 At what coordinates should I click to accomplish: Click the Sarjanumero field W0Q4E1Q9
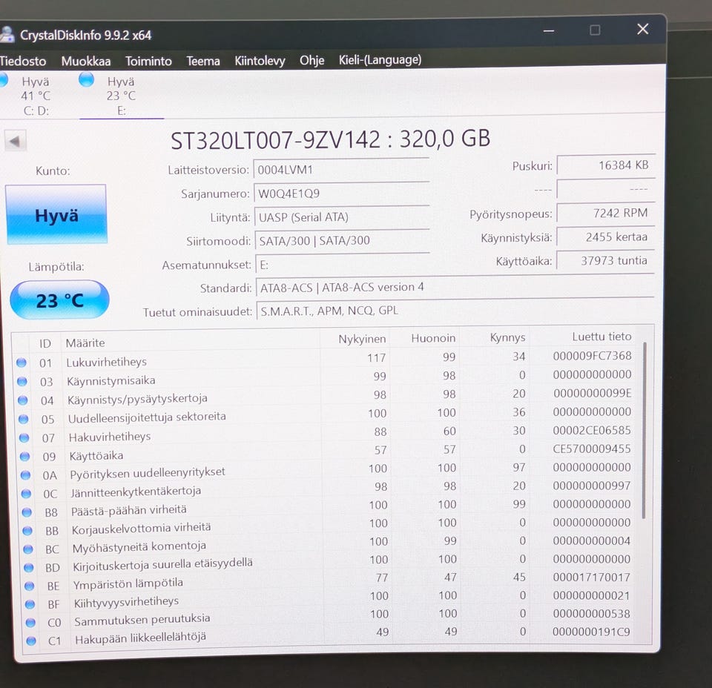341,193
